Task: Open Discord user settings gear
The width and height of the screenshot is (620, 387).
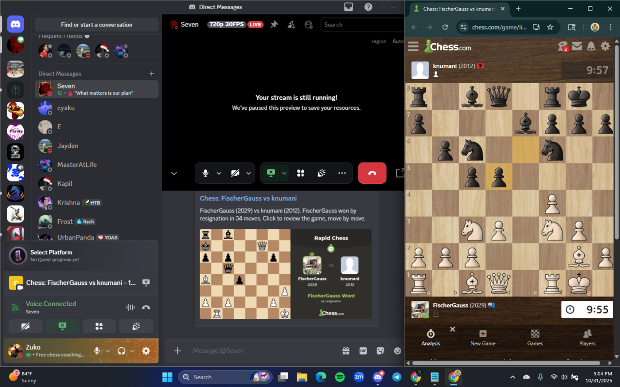Action: click(x=146, y=351)
